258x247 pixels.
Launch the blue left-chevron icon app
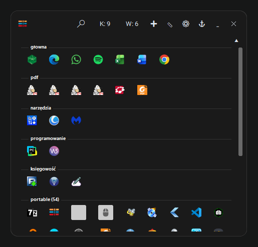coord(174,212)
